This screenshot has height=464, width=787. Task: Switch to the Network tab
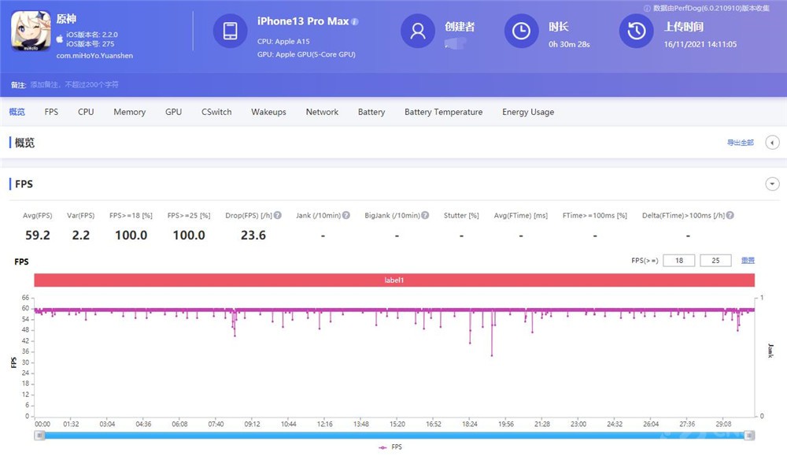[322, 112]
